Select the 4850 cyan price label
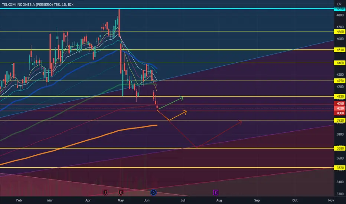The width and height of the screenshot is (346, 204). coord(340,9)
